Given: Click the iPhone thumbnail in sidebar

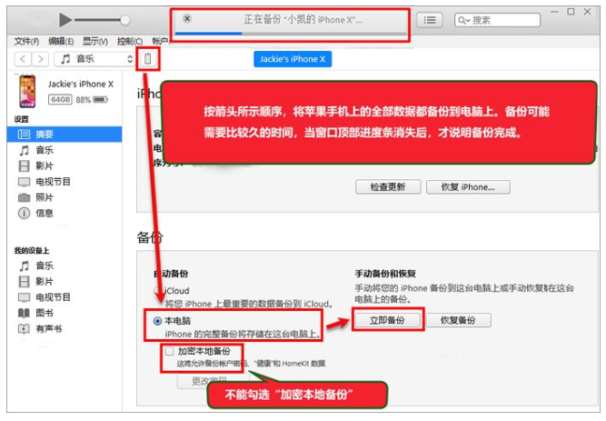Looking at the screenshot, I should coord(27,92).
